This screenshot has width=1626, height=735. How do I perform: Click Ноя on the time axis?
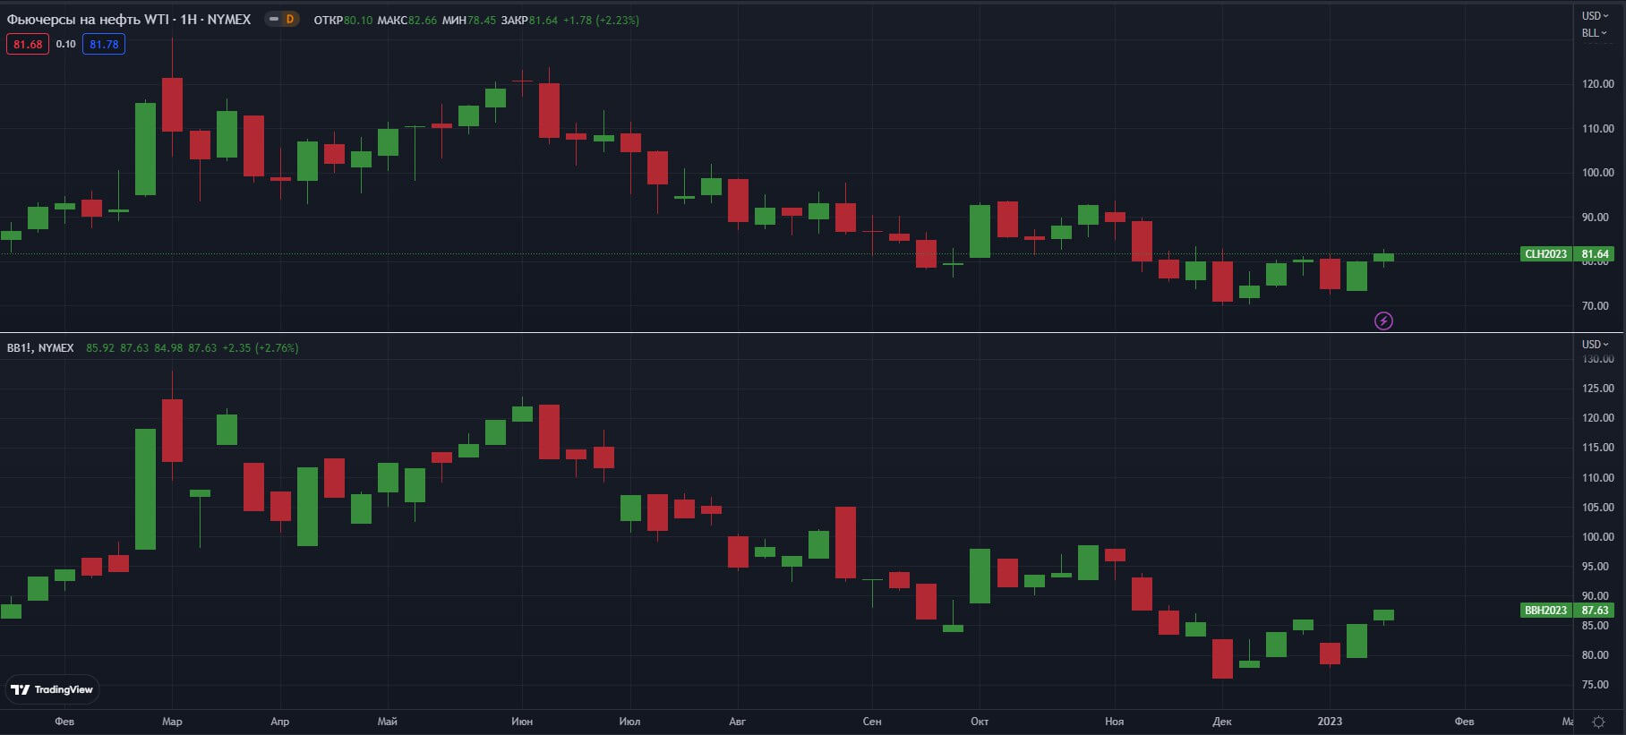1114,722
